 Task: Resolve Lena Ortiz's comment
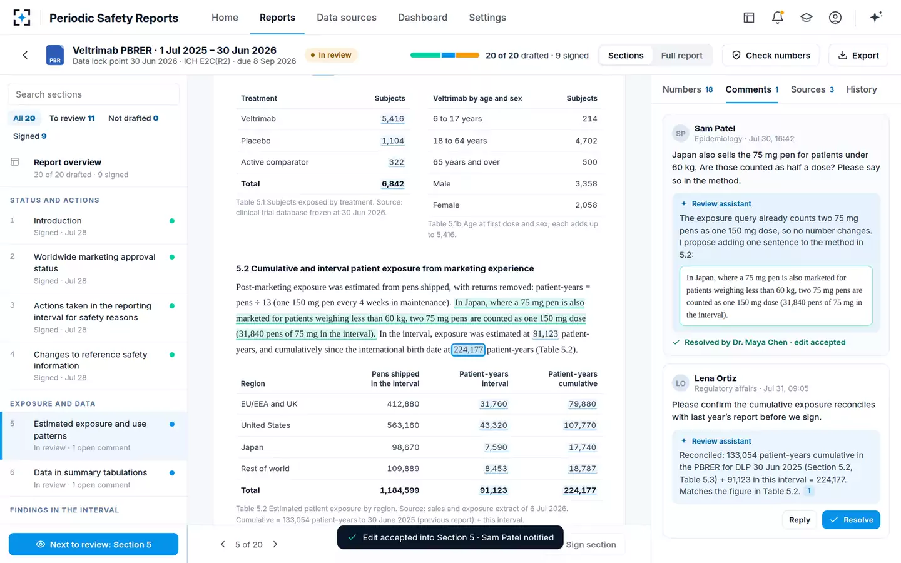pyautogui.click(x=851, y=520)
